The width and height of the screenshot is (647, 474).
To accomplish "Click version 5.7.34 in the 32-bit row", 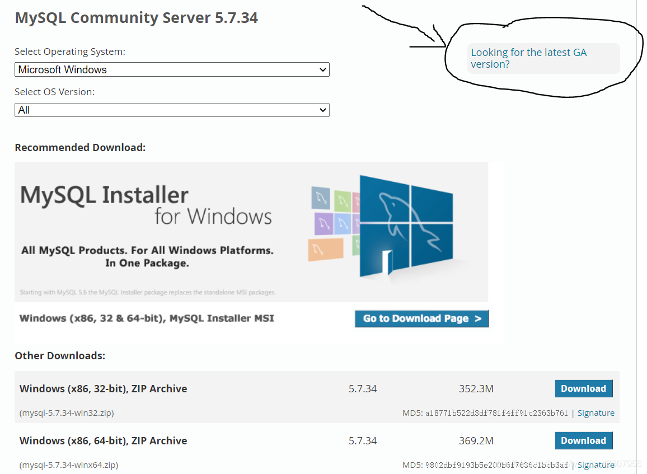I will [x=363, y=388].
